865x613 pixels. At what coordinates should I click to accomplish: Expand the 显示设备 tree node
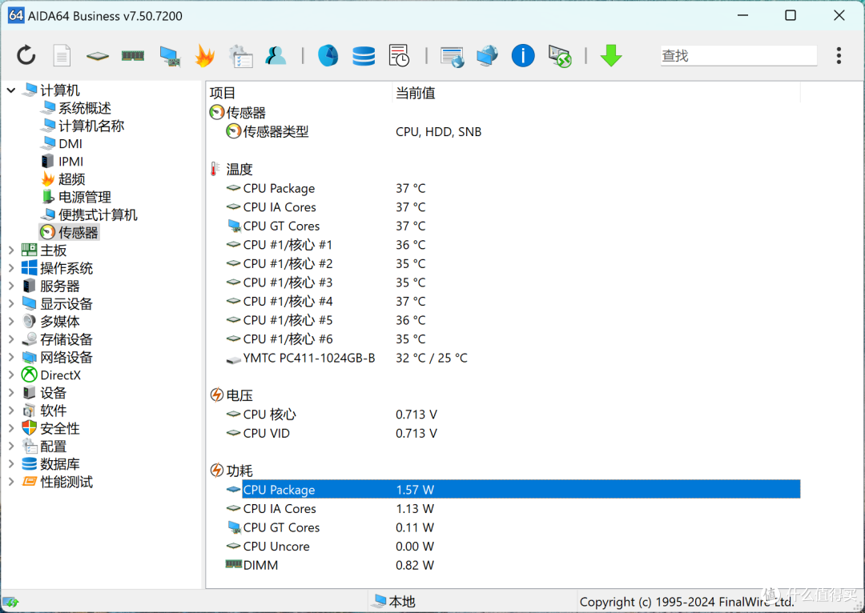tap(11, 304)
